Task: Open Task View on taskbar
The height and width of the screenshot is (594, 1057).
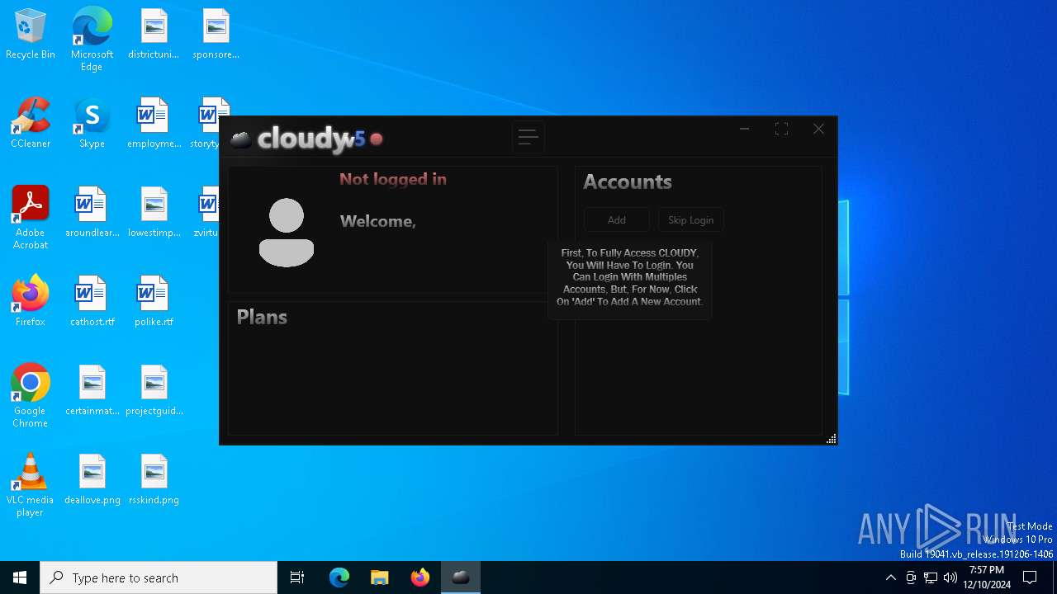Action: click(297, 577)
